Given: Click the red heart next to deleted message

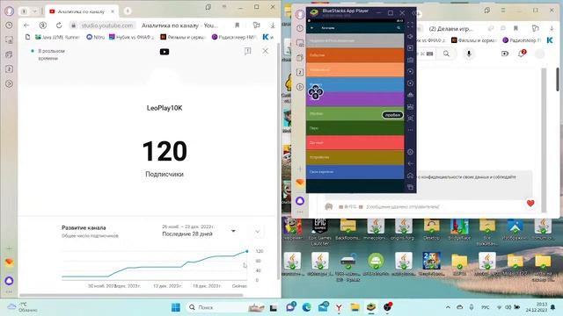Looking at the screenshot, I should [530, 203].
